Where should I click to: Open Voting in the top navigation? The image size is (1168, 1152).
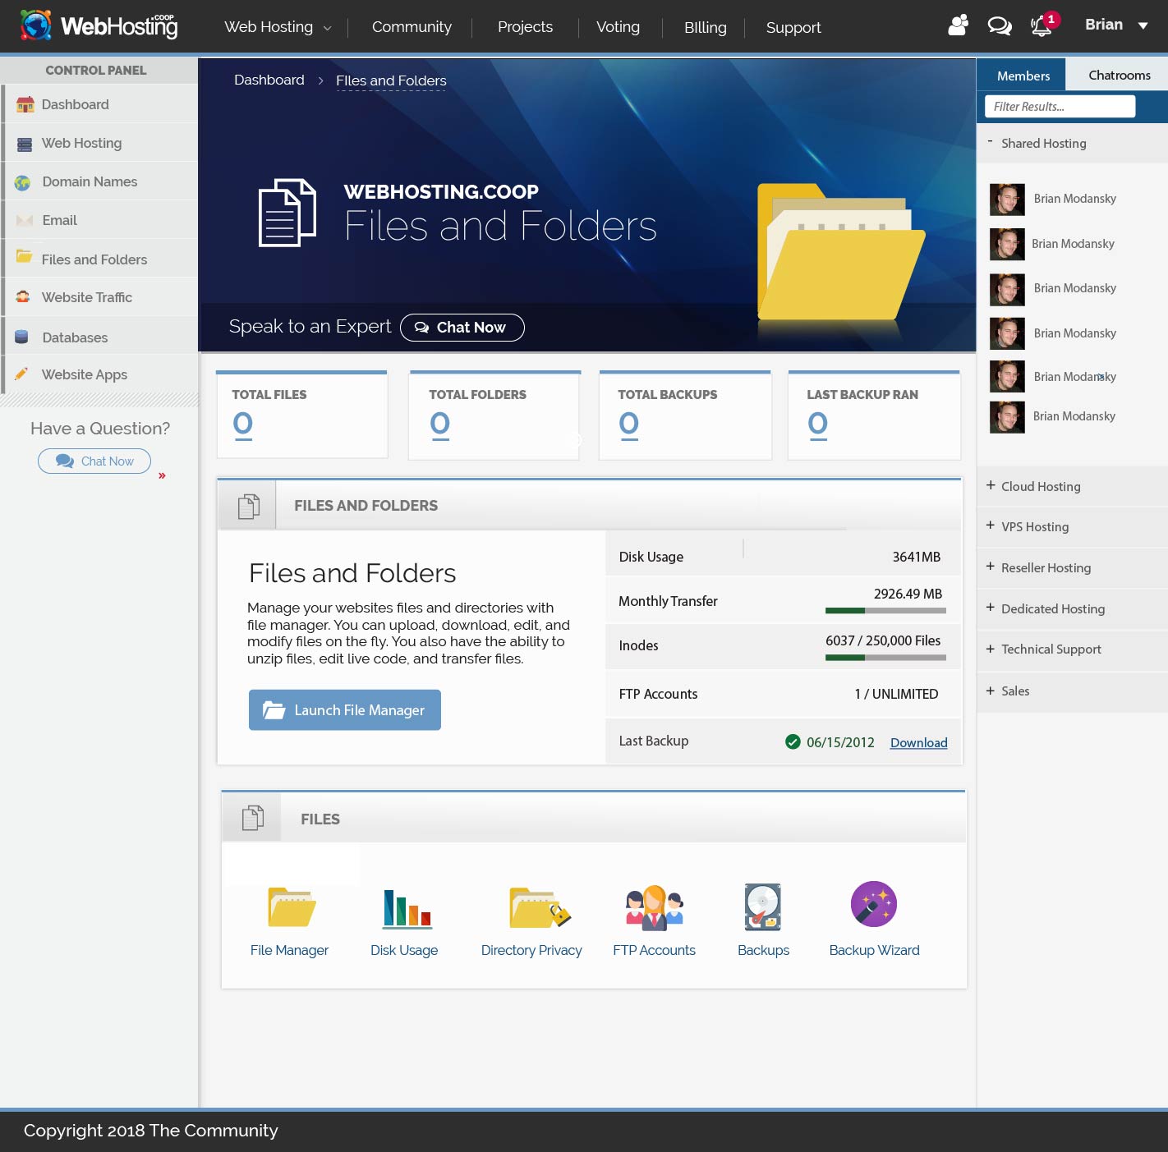click(x=618, y=27)
